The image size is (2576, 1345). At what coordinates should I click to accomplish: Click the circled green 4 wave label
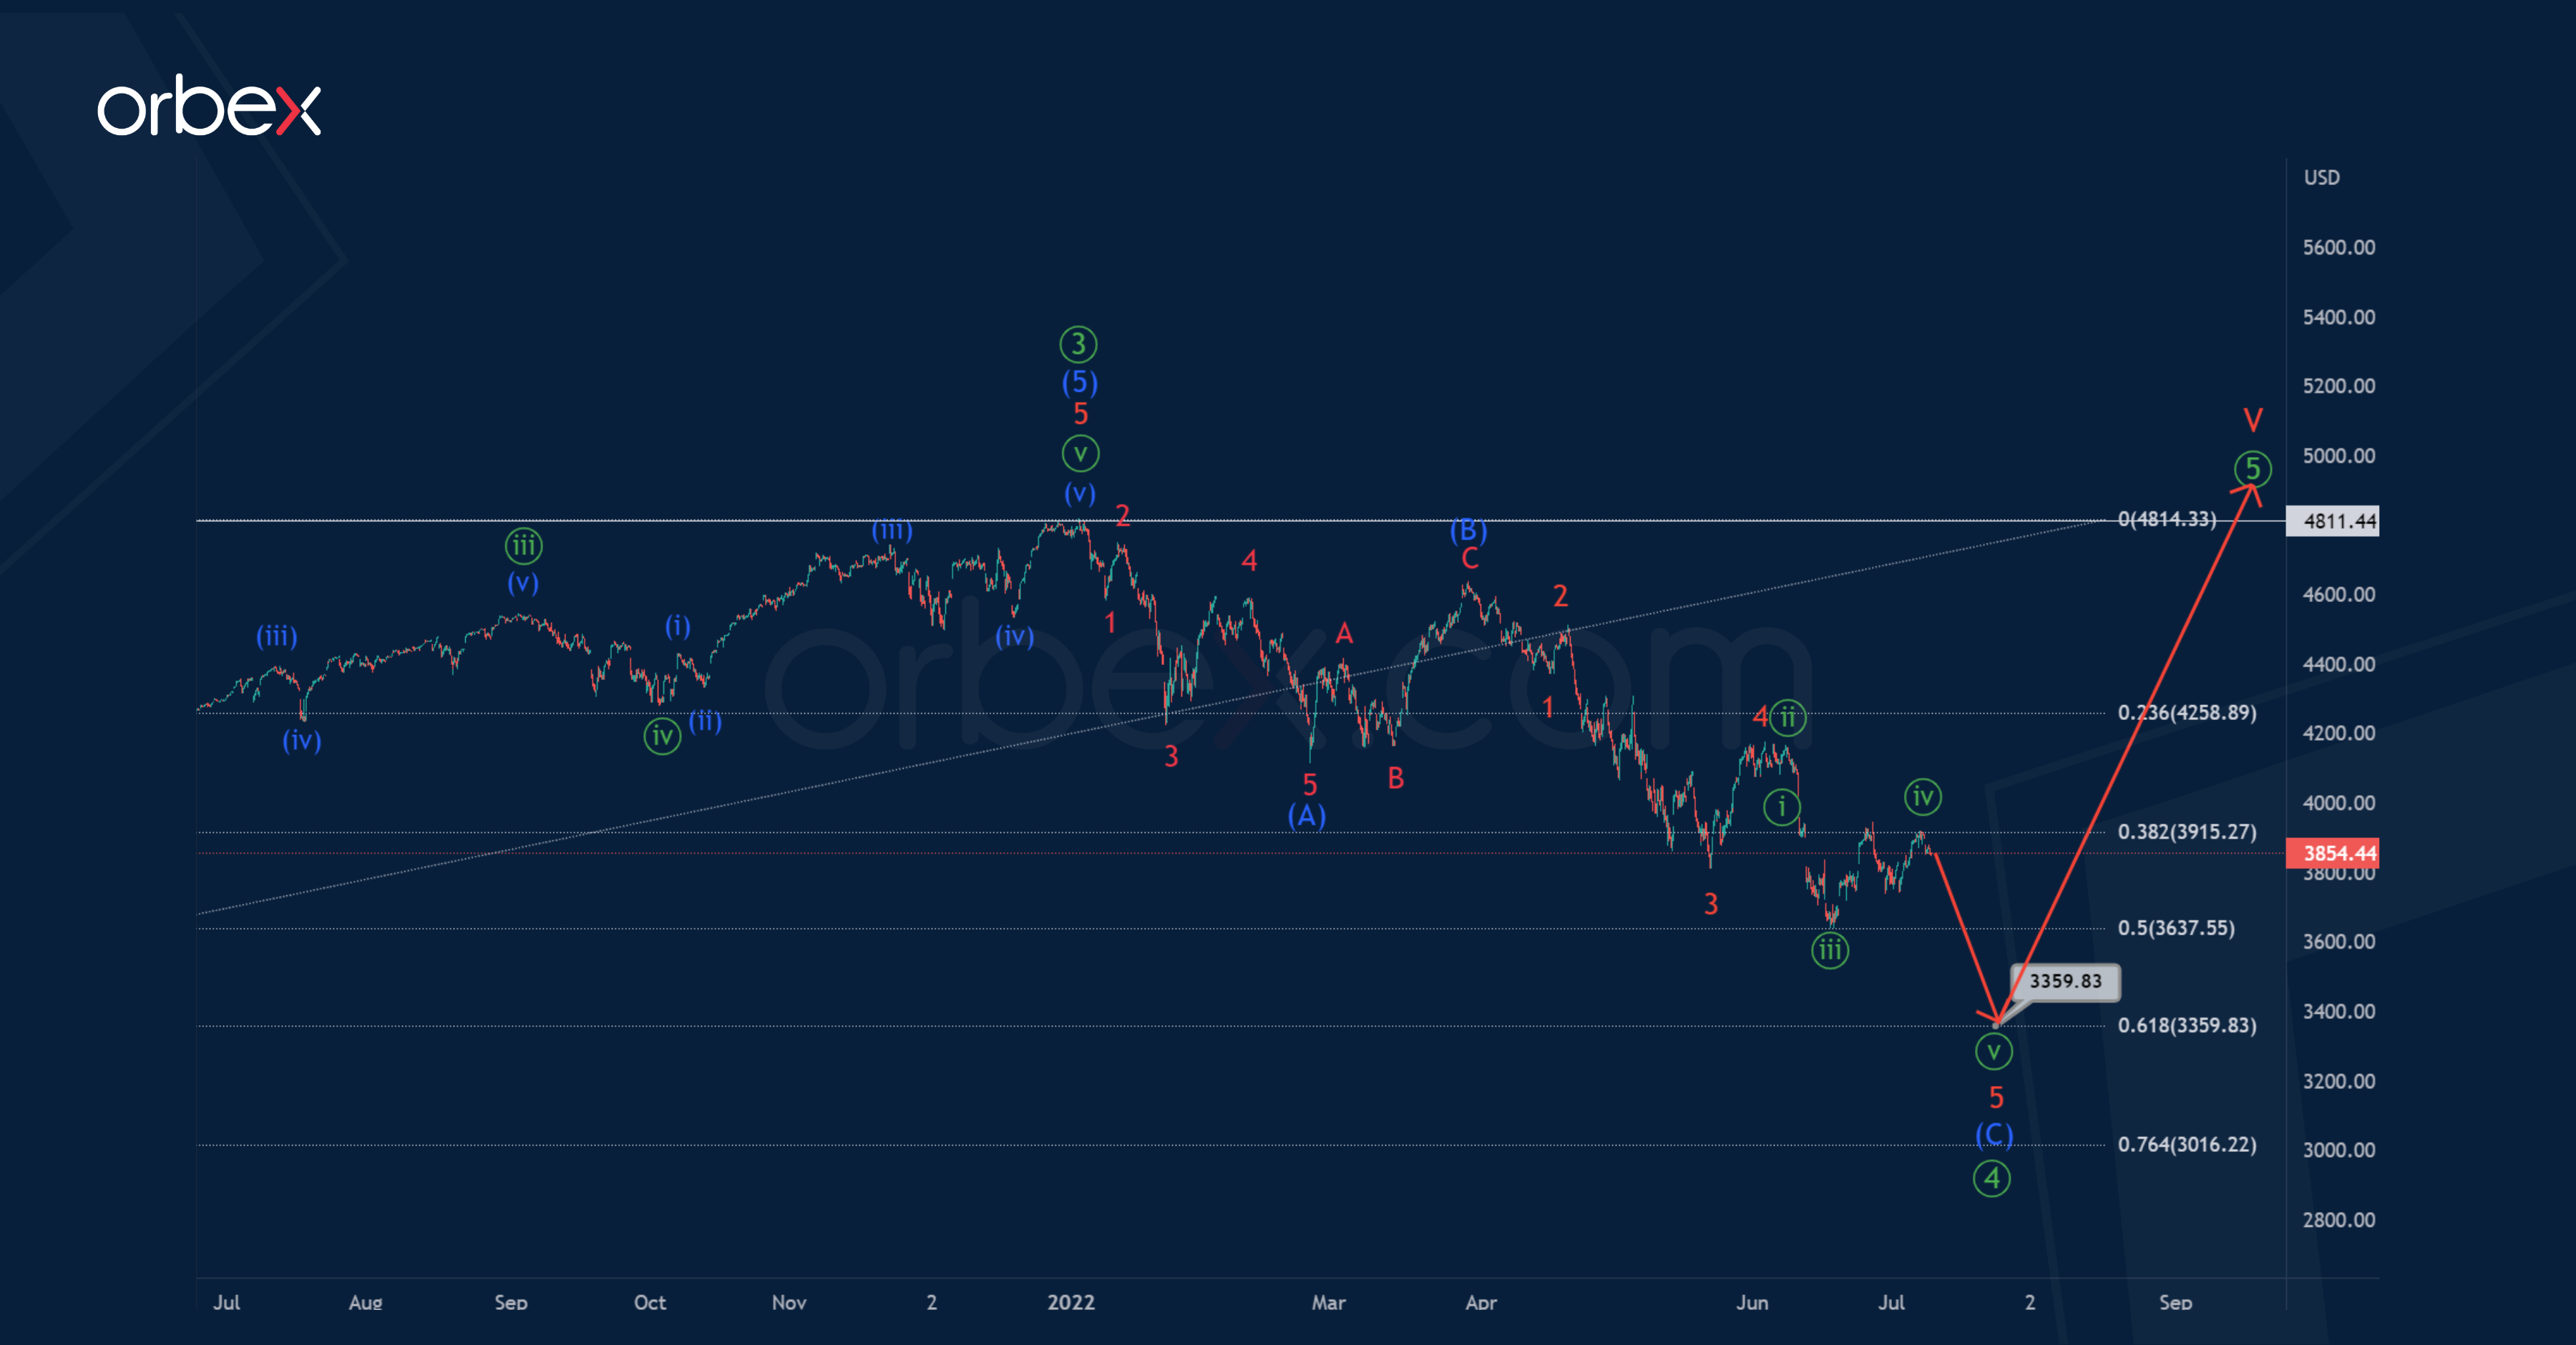click(x=1991, y=1178)
